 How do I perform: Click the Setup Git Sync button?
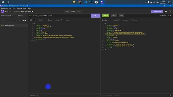point(157,11)
